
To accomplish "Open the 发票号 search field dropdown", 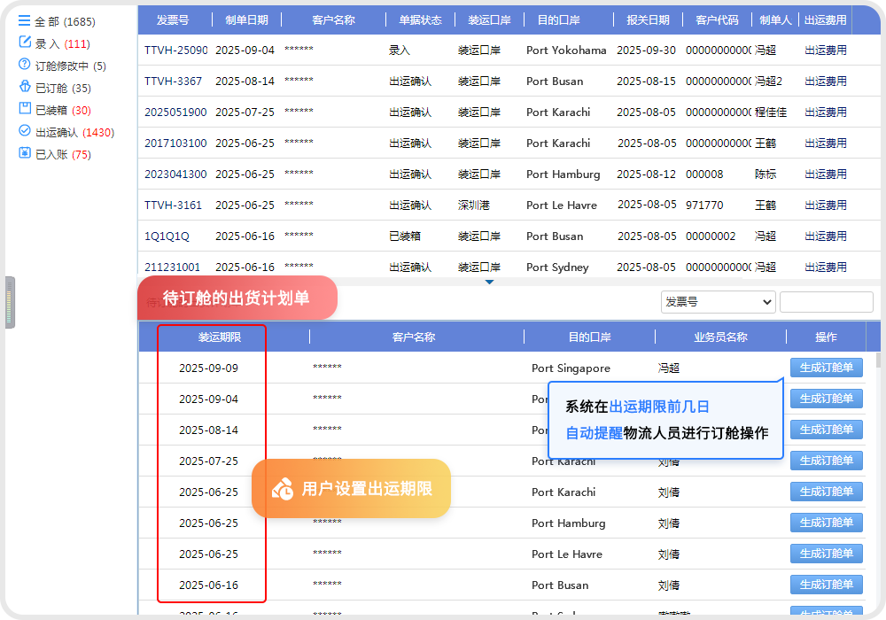I will 718,302.
